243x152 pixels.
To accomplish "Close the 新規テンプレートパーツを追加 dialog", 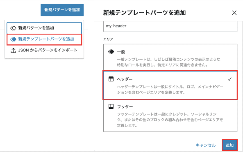I will tap(234, 13).
